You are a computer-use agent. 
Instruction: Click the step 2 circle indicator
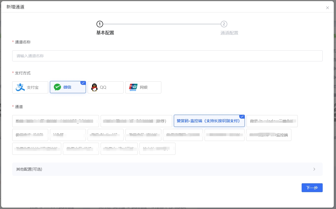224,24
